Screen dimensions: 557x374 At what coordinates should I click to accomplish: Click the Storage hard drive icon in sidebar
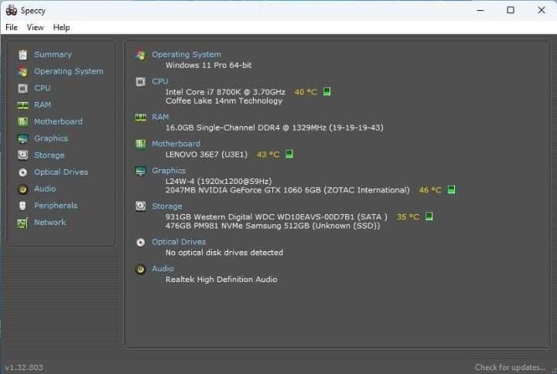coord(22,155)
